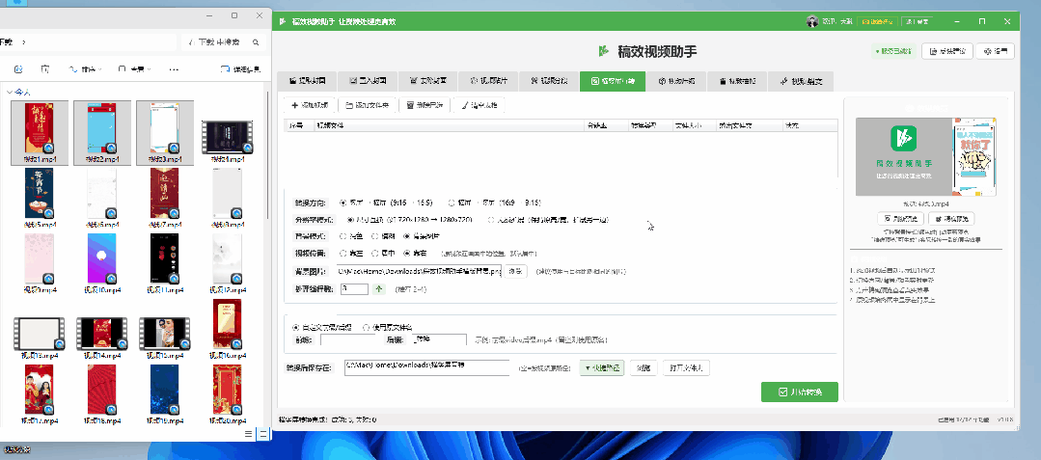1041x460 pixels.
Task: Open the last tab in the tab row
Action: pos(801,82)
